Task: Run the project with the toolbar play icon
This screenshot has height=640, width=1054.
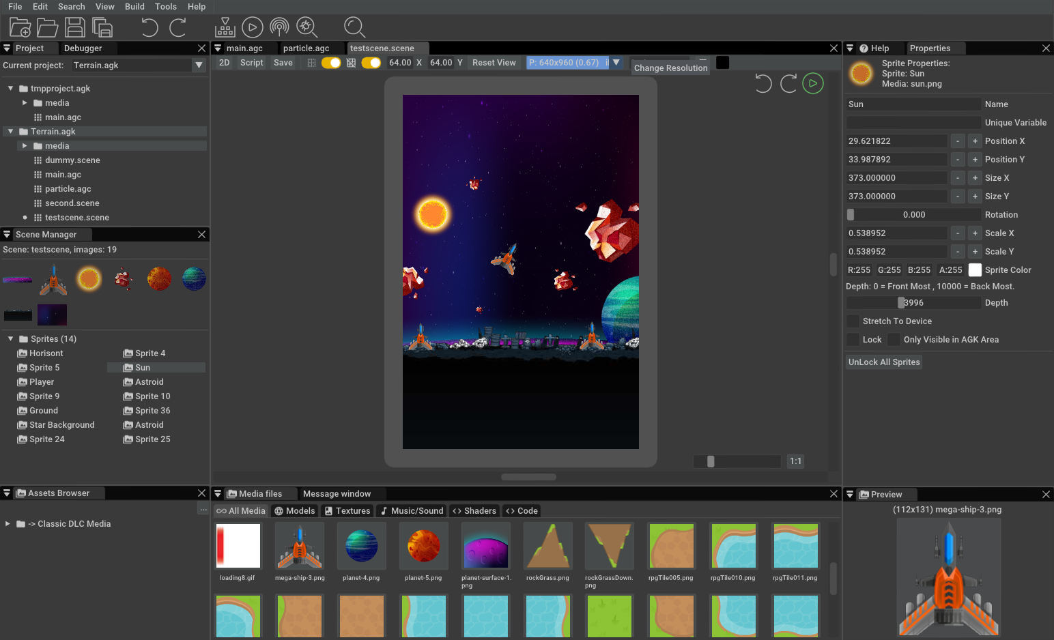Action: click(252, 27)
